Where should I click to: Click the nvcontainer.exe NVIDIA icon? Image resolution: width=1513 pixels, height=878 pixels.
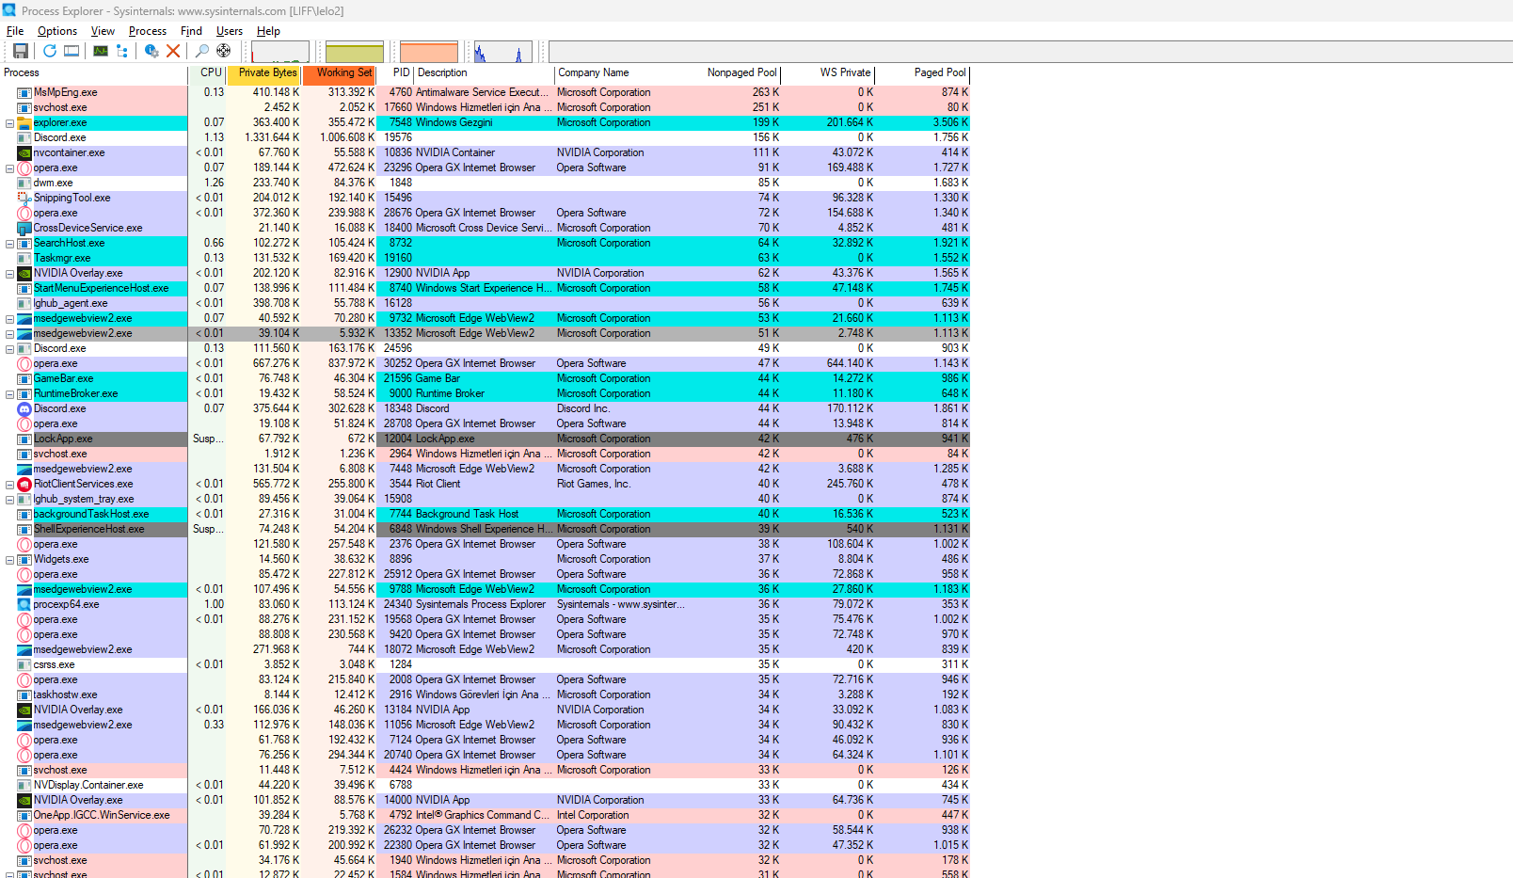pos(24,152)
